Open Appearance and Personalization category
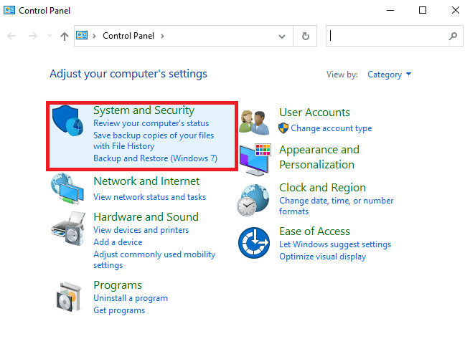Viewport: 470px width, 354px height. pos(319,157)
